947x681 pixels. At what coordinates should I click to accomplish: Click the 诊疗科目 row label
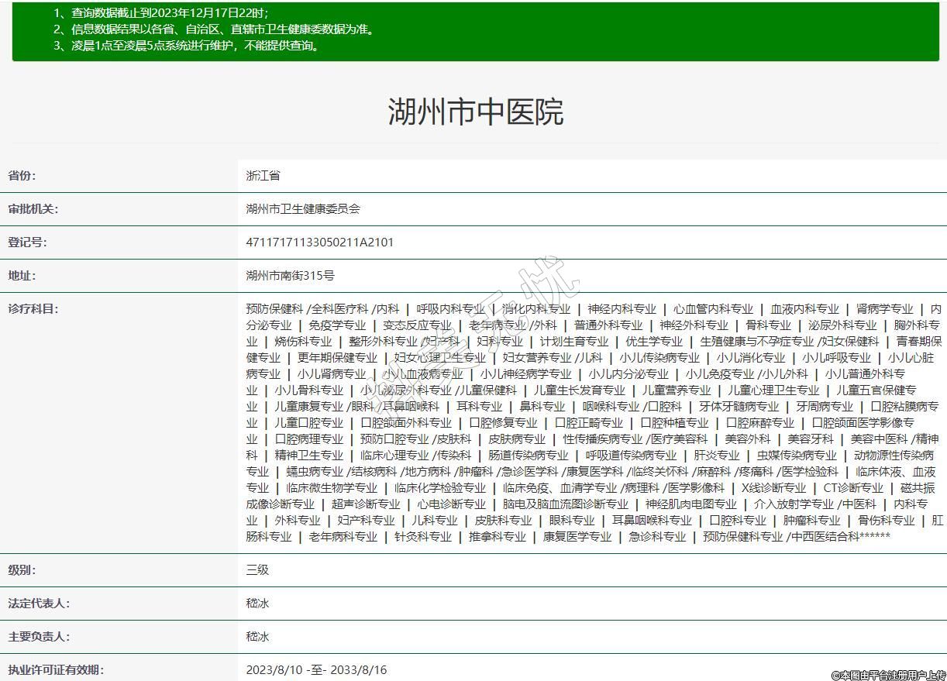[x=33, y=309]
